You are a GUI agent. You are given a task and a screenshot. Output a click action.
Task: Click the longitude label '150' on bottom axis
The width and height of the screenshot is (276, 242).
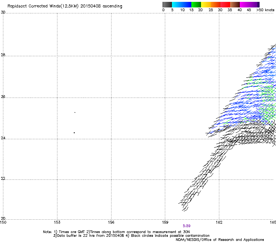3,222
